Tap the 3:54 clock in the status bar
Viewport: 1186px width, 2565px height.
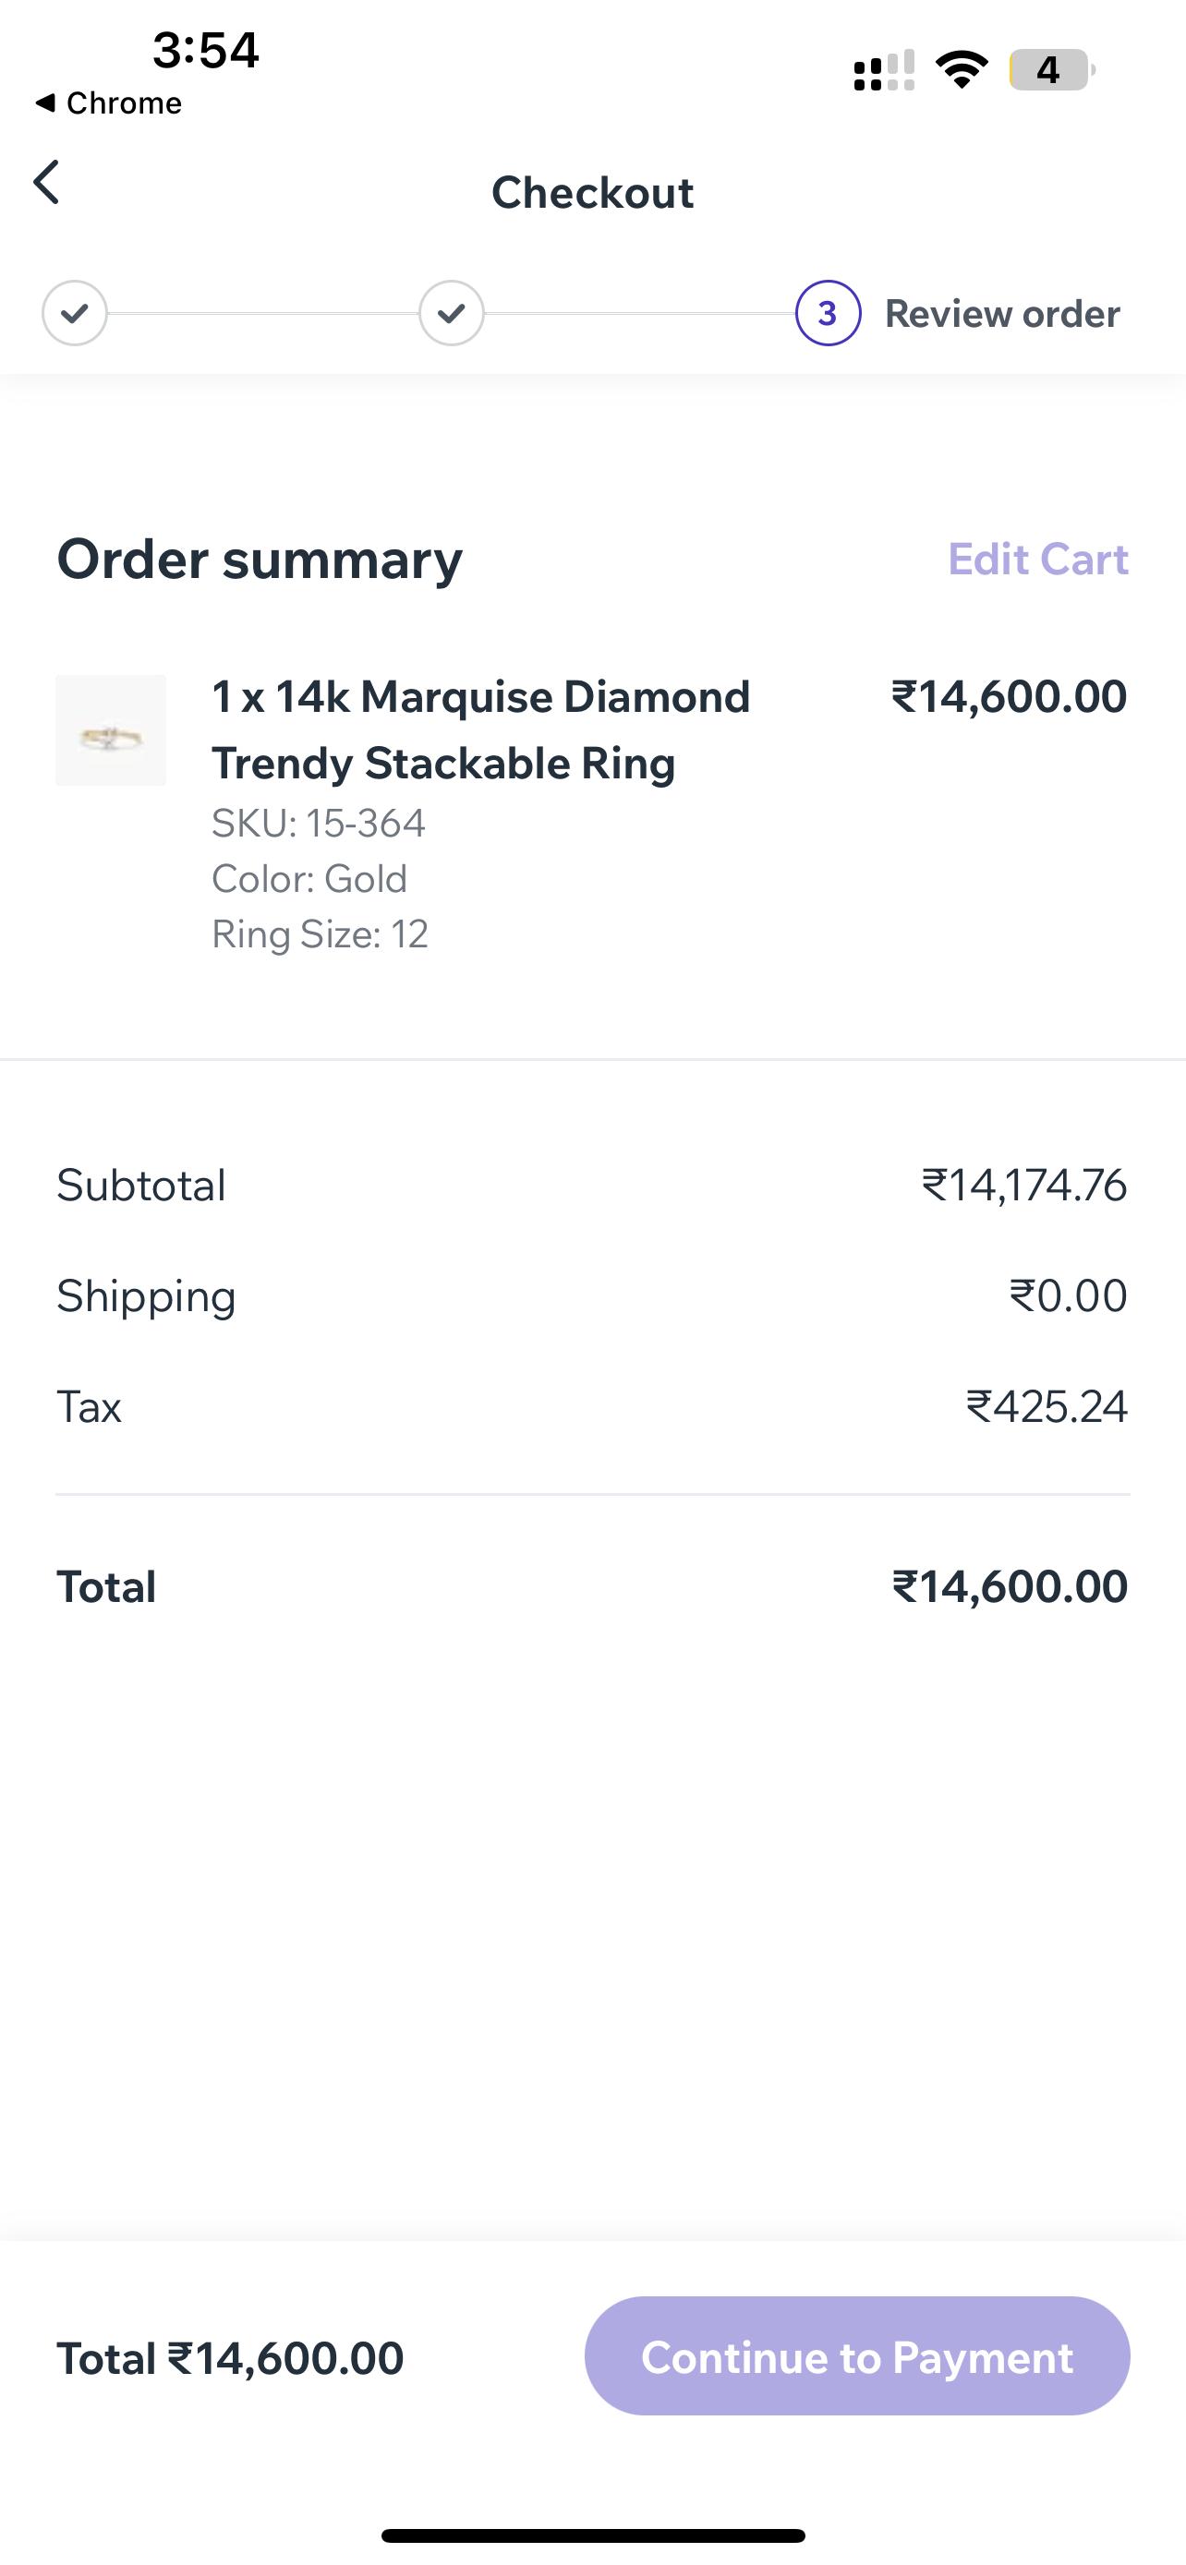coord(206,49)
